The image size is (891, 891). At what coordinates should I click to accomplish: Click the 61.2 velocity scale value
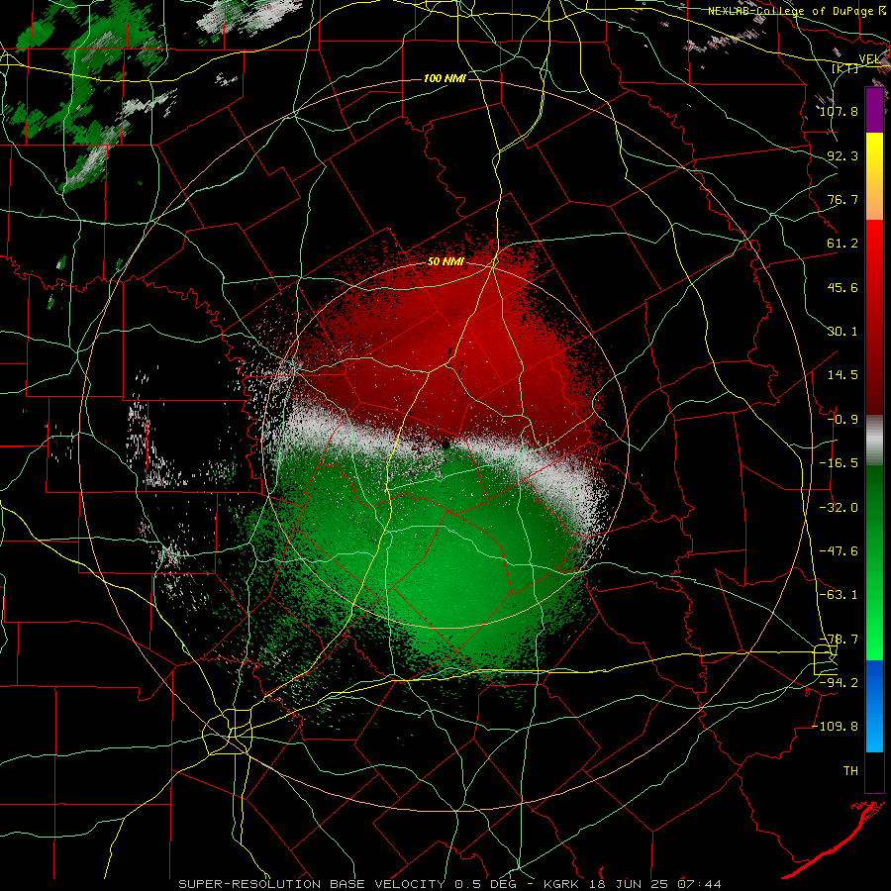tap(842, 244)
